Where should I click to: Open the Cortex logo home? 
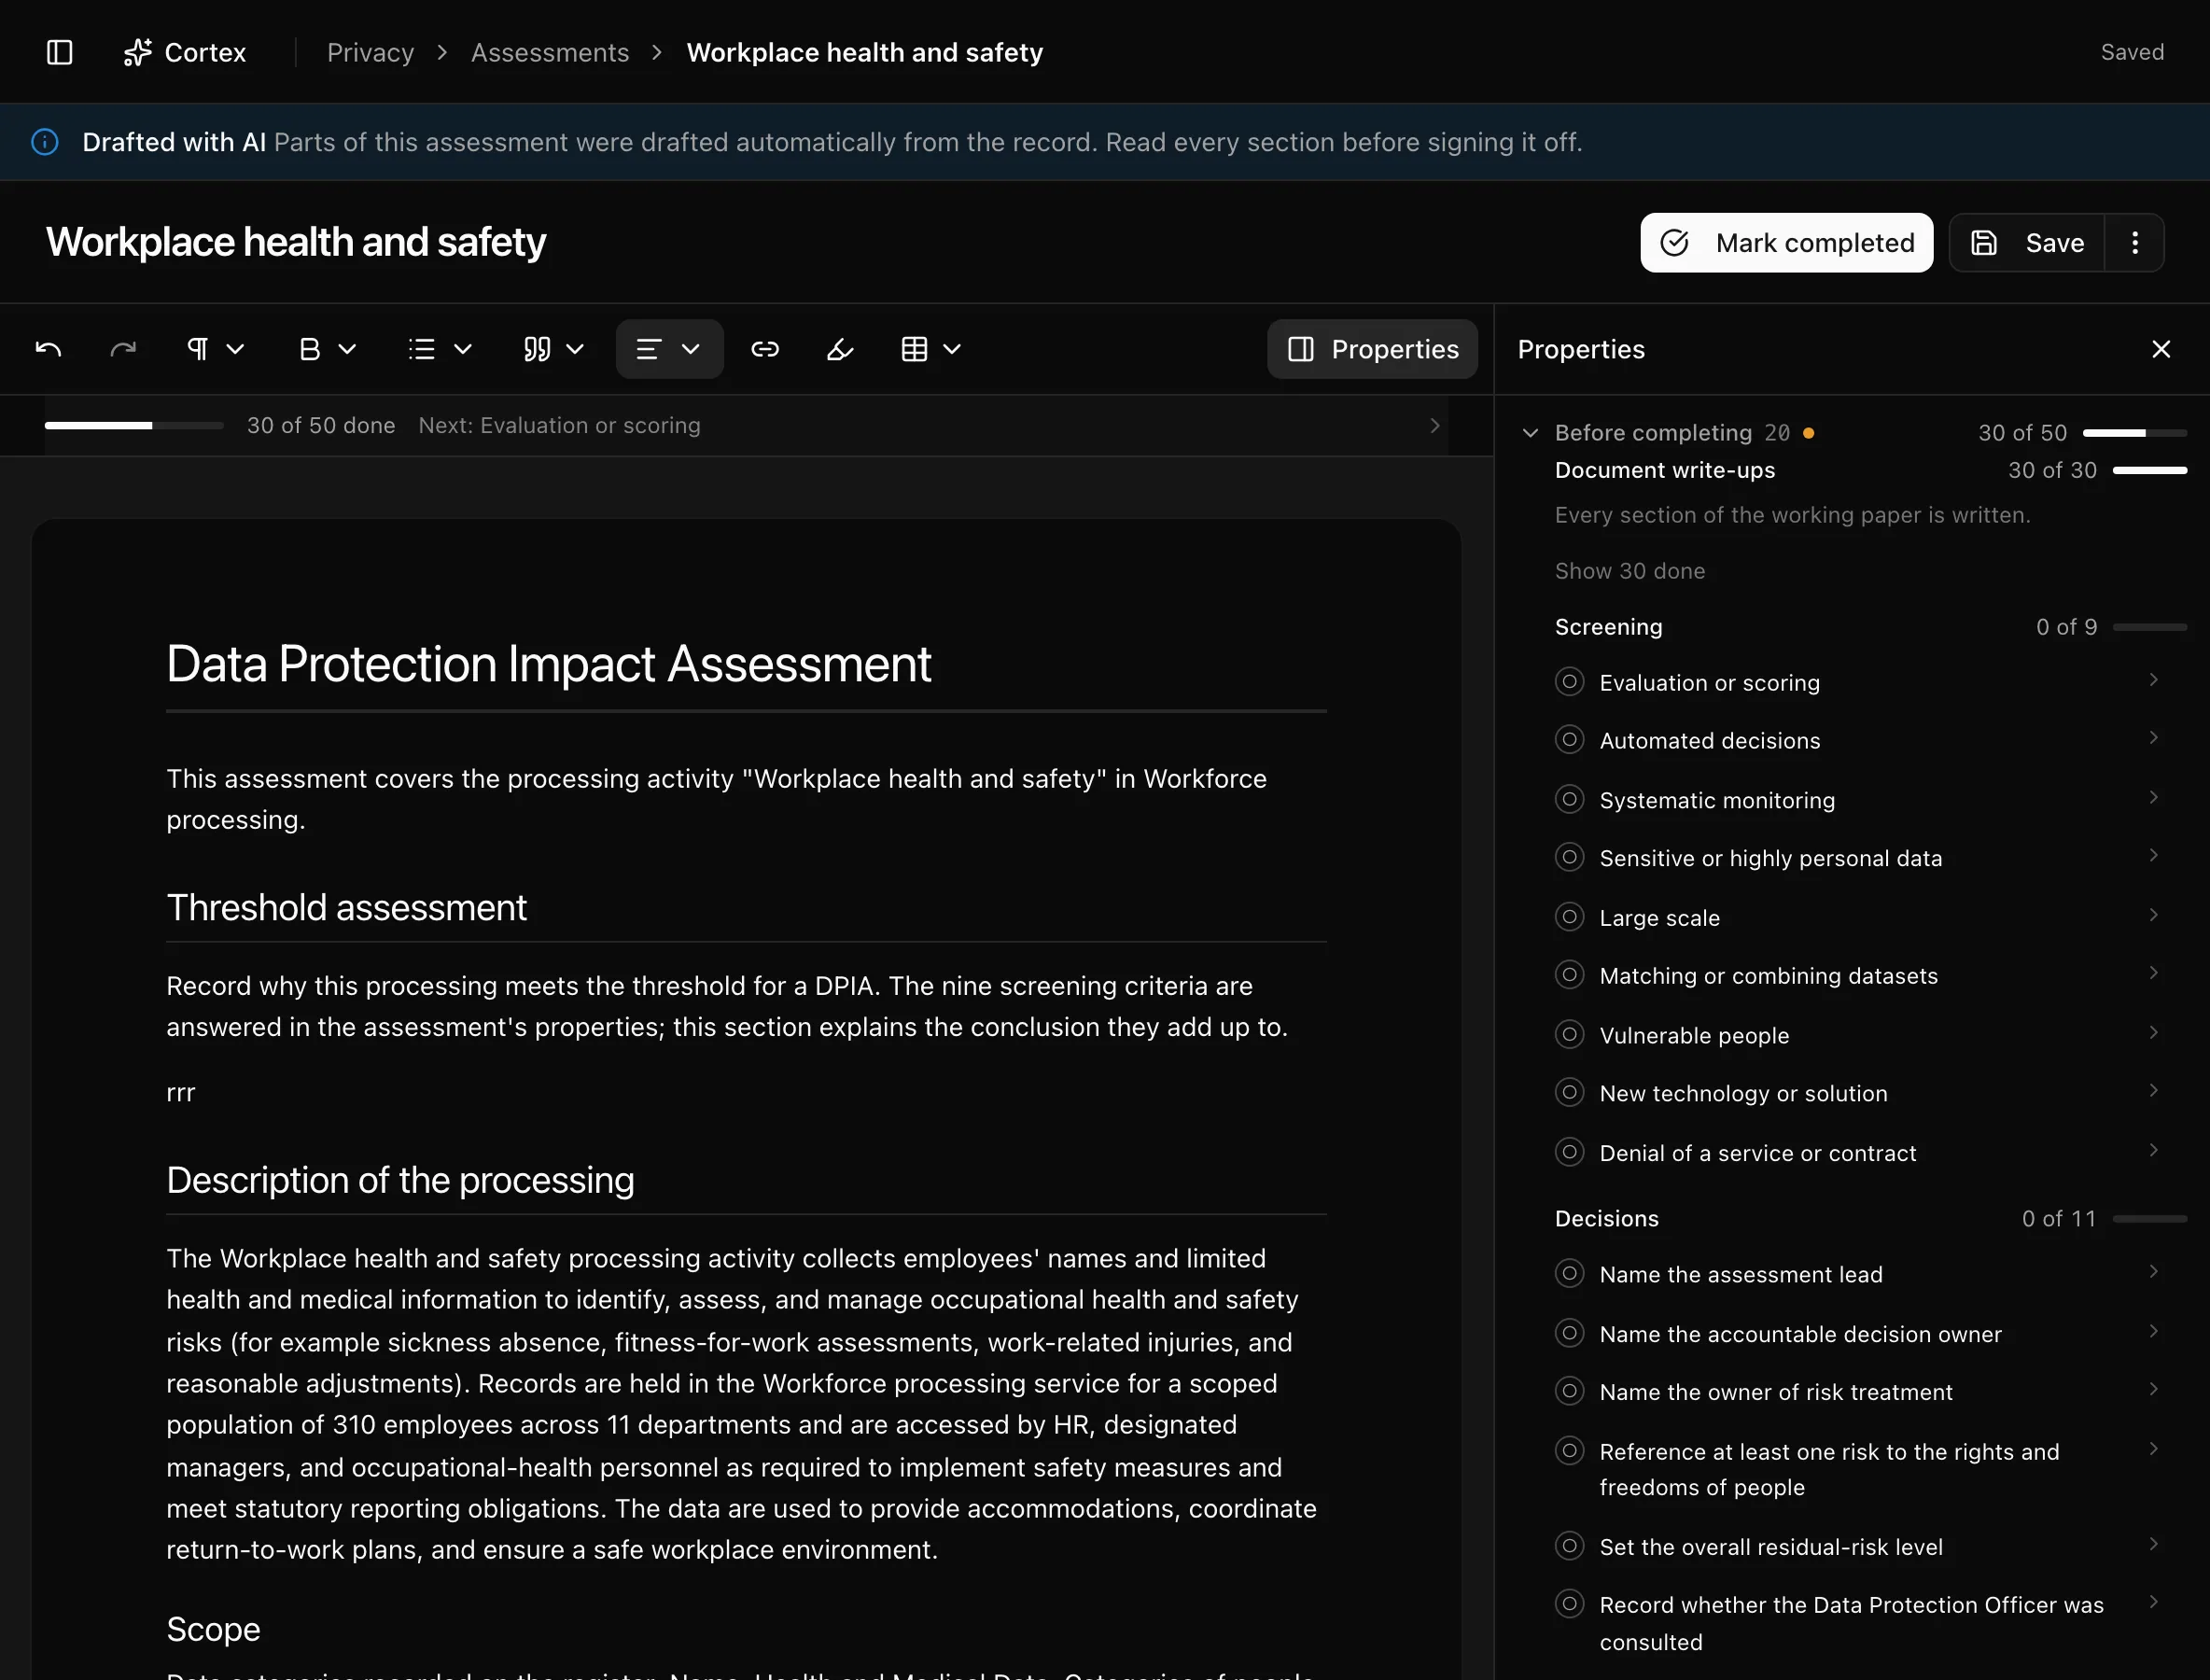point(185,52)
